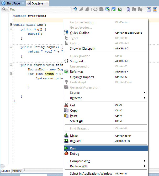Click the 'super();' statement
This screenshot has width=159, height=176.
[x=35, y=34]
